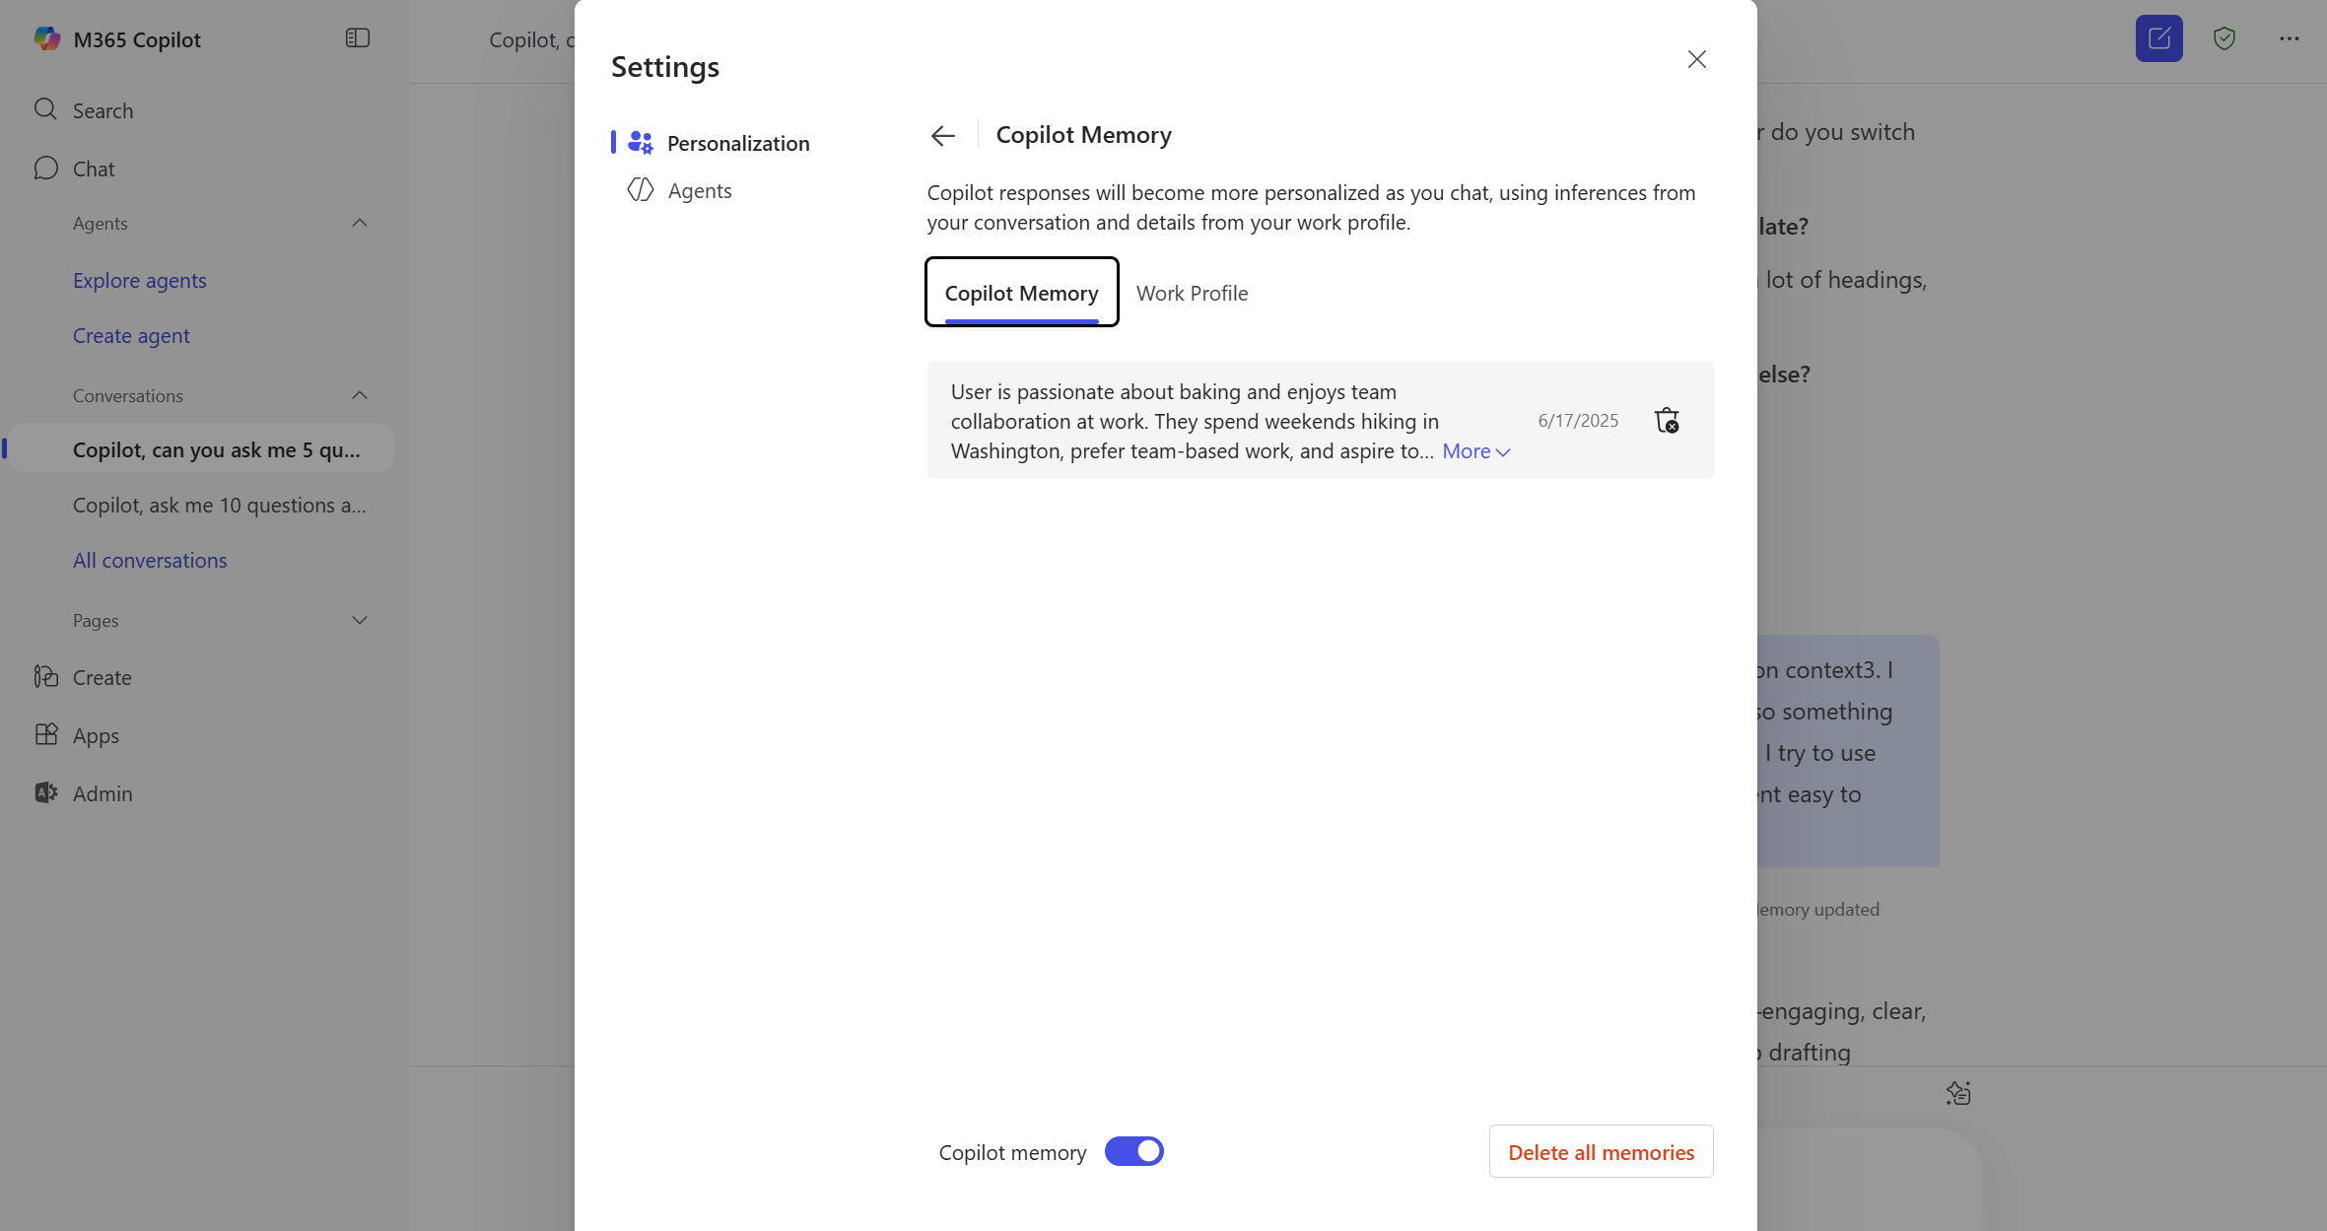The height and width of the screenshot is (1231, 2327).
Task: Expand the Pages section chevron
Action: 360,620
